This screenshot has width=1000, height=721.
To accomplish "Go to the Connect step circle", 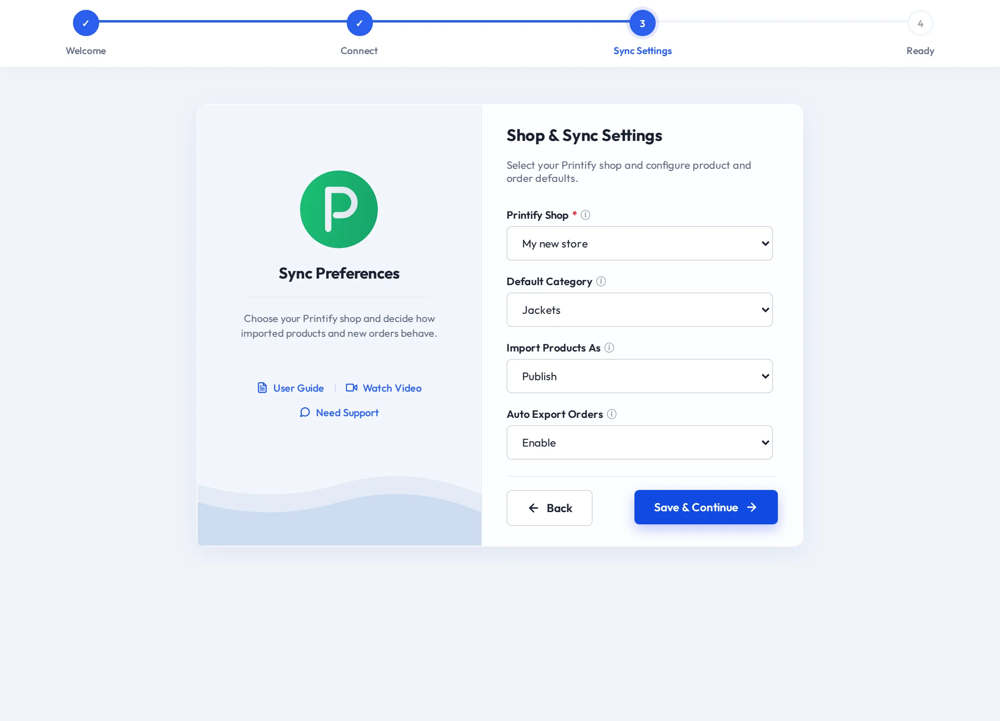I will tap(359, 23).
